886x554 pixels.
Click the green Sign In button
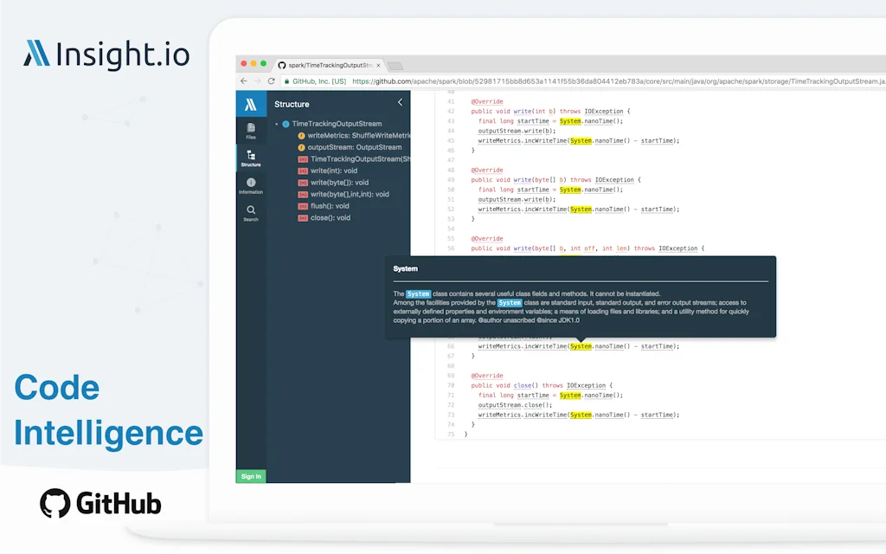coord(250,476)
